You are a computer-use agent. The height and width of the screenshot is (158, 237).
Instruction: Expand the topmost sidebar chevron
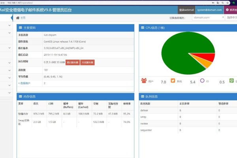9,25
